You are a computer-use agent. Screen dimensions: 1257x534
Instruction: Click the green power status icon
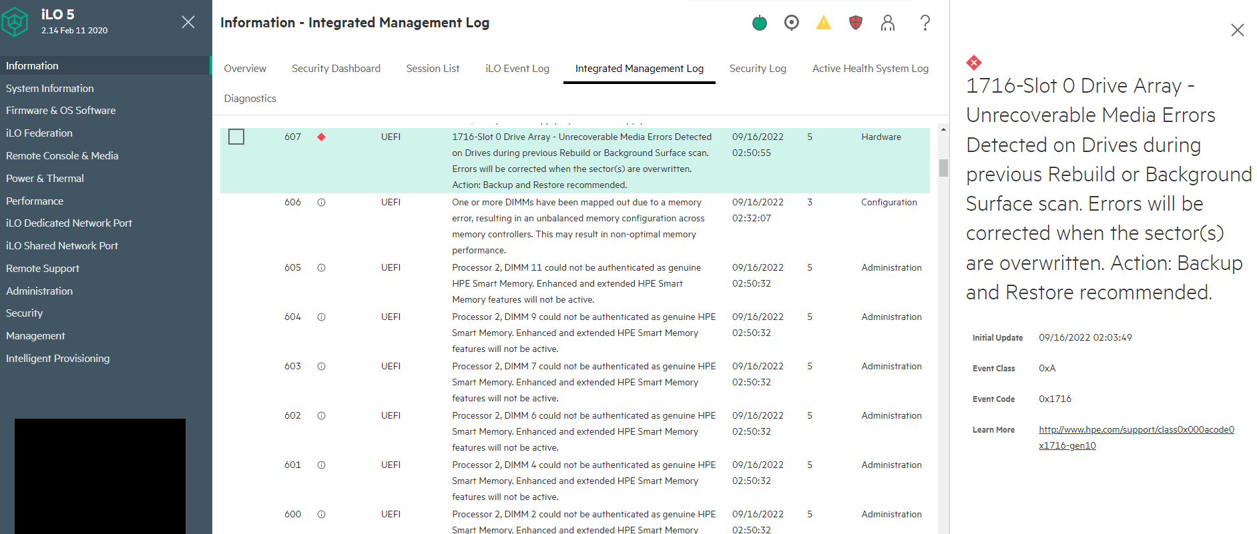(x=759, y=23)
